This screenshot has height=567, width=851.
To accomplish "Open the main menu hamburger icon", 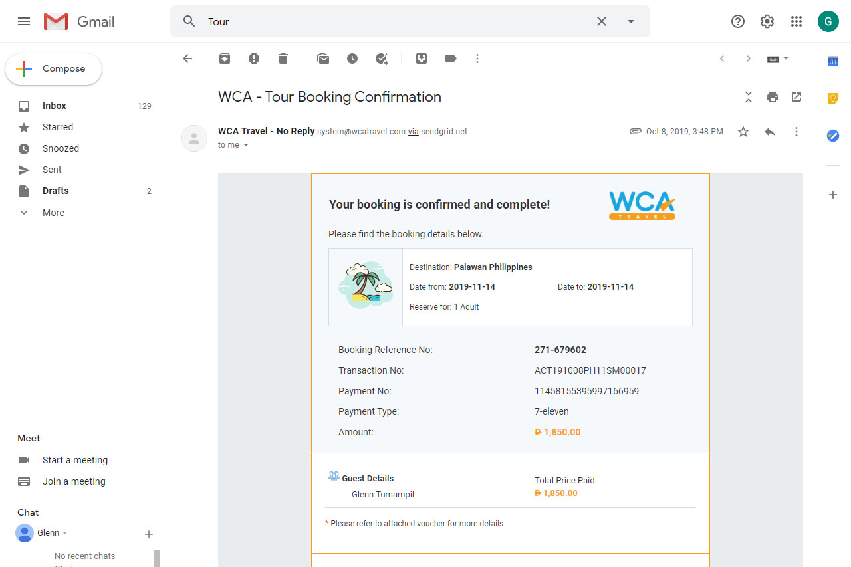I will point(24,21).
